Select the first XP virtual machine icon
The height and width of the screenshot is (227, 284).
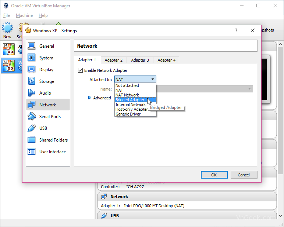click(9, 49)
